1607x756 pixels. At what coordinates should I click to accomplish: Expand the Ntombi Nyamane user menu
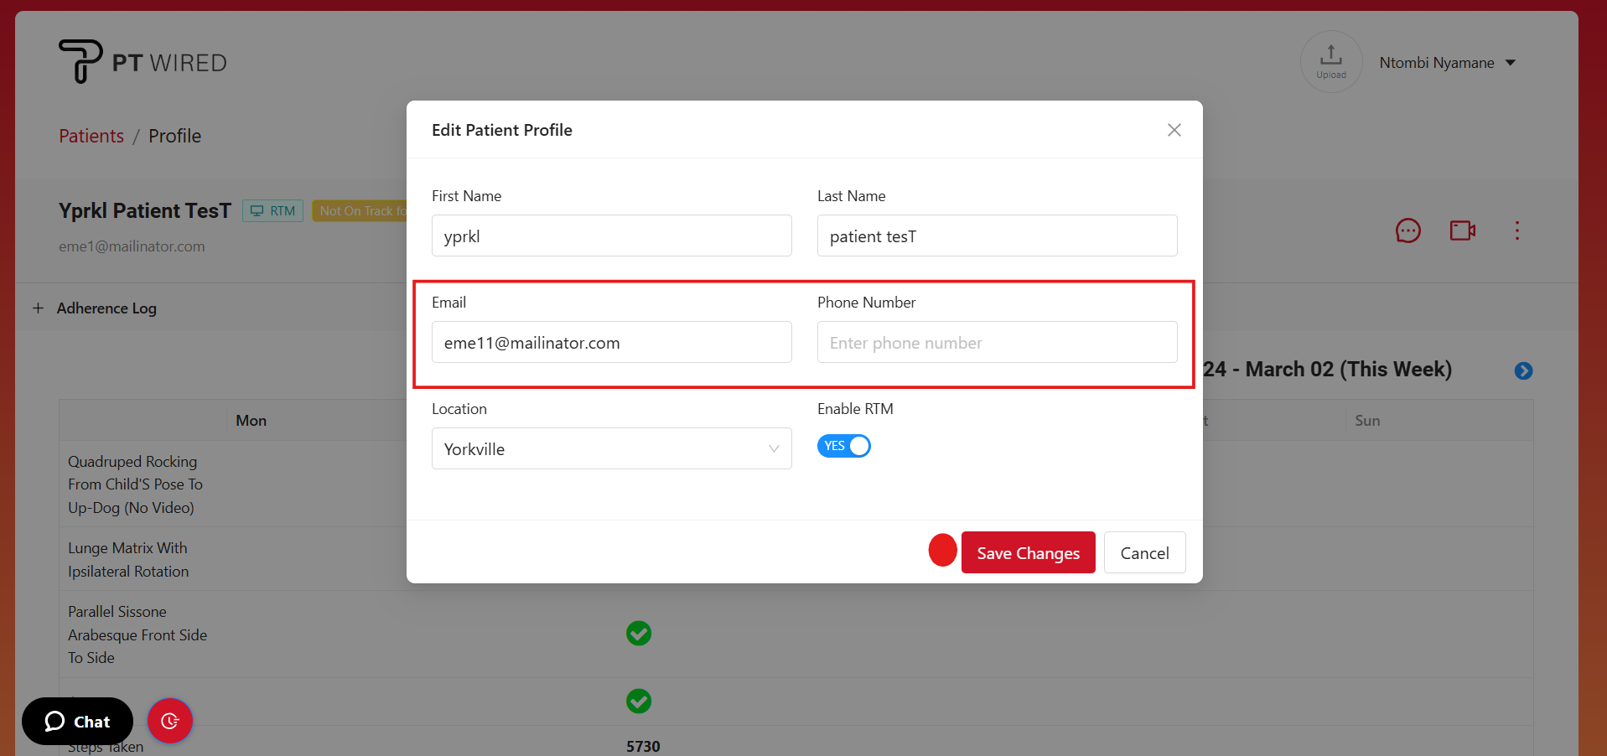[1447, 63]
